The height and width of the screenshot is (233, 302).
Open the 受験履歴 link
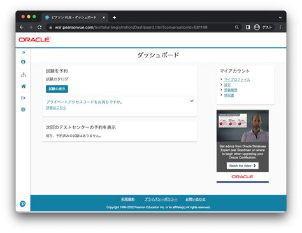[231, 90]
